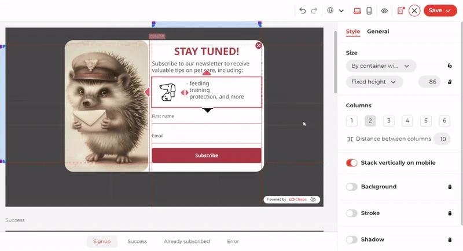Click lock icon in Shadow row
Viewport: 463px width, 251px height.
click(x=450, y=240)
